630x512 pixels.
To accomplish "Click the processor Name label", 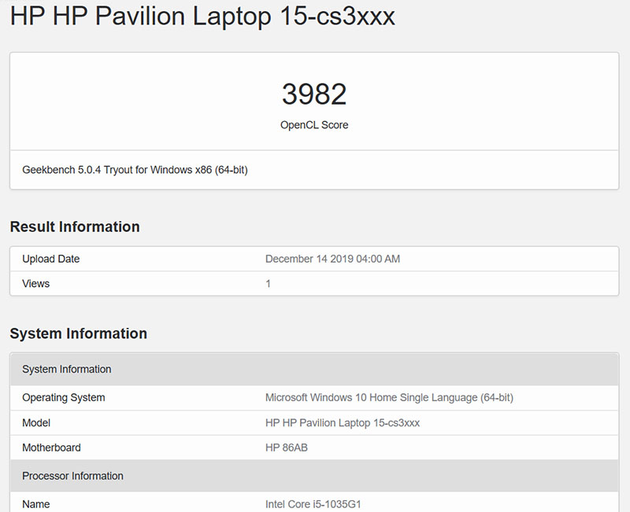I will point(35,504).
